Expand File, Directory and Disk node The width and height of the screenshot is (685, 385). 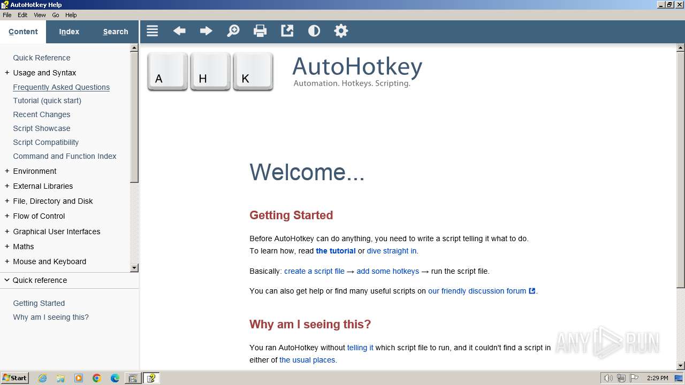click(x=7, y=201)
